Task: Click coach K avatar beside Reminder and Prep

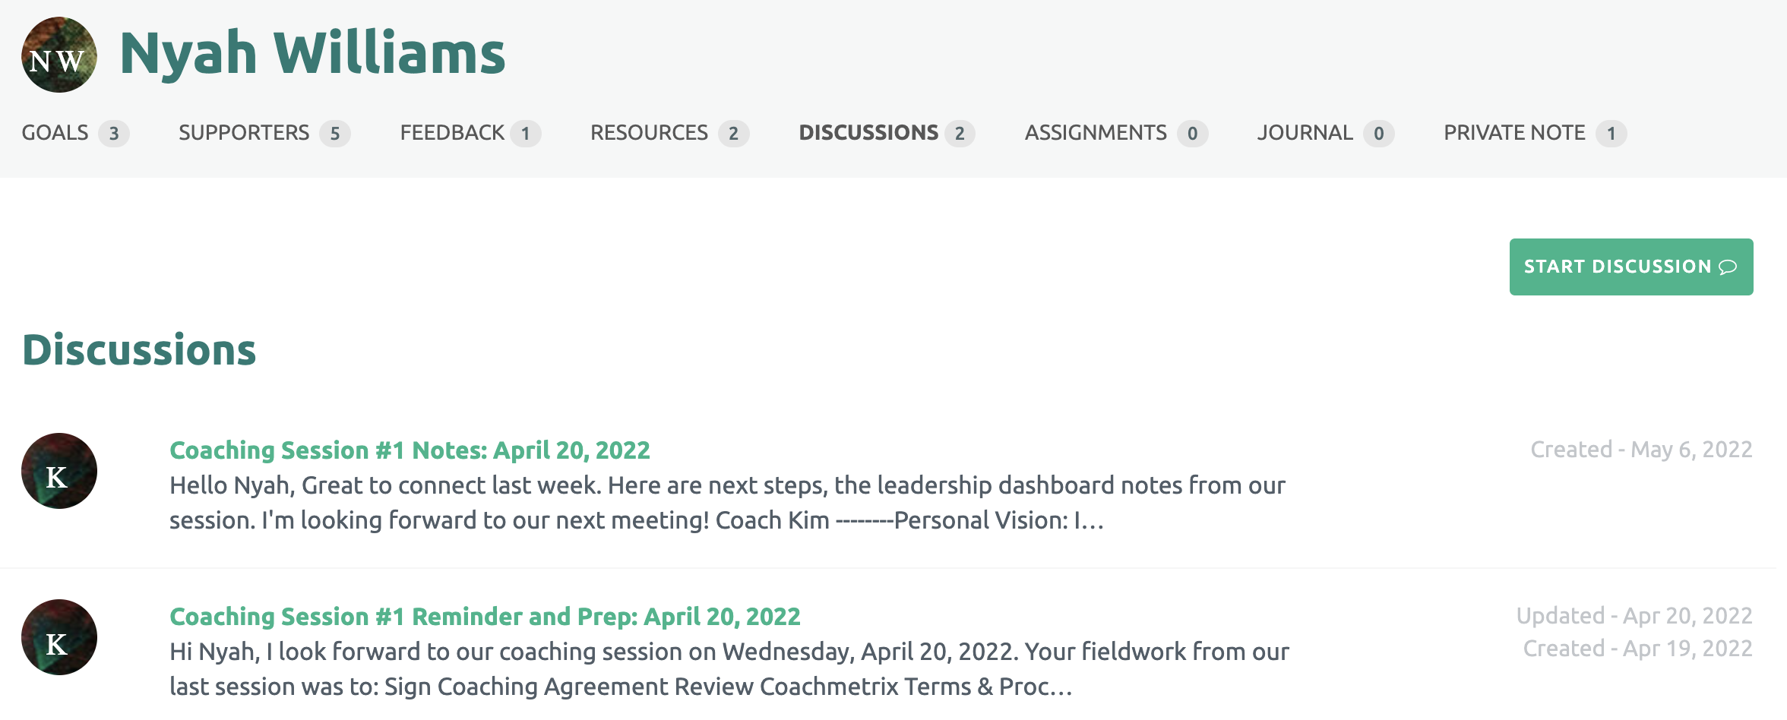Action: [x=59, y=637]
